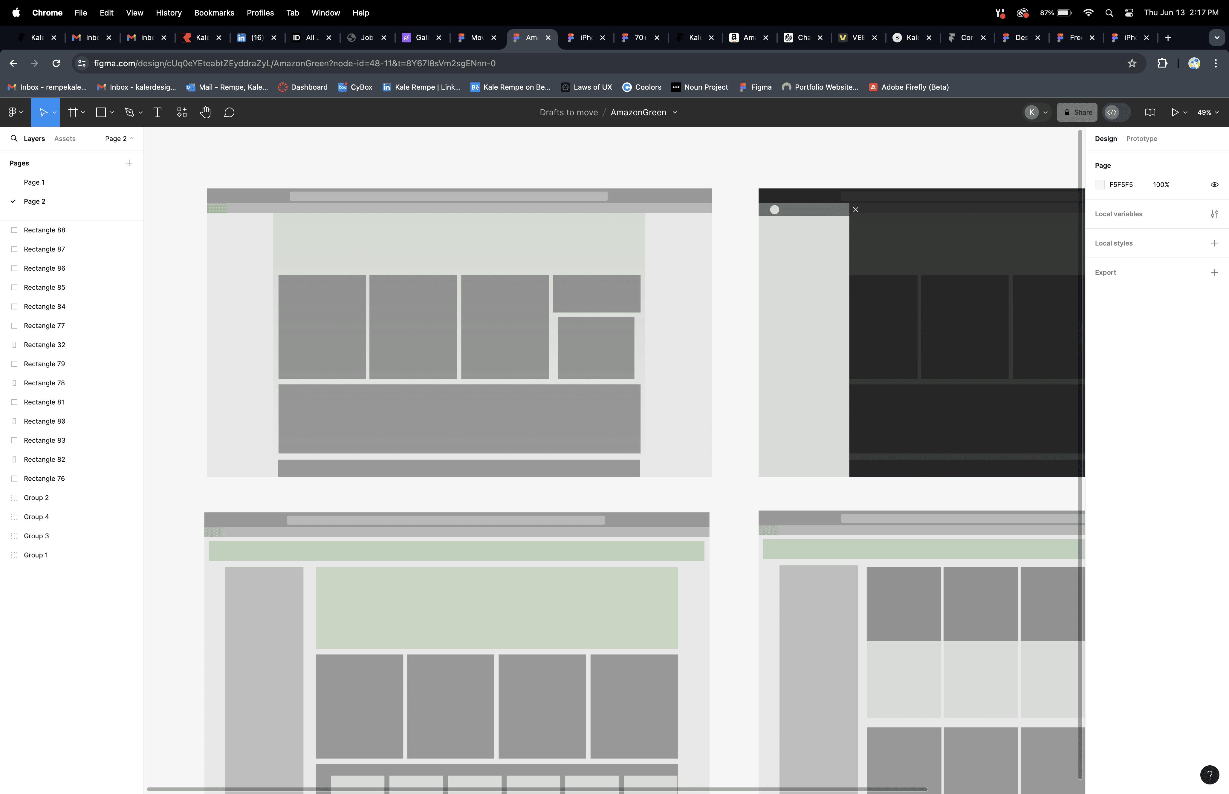The image size is (1229, 794).
Task: Select the Pen tool
Action: tap(129, 112)
